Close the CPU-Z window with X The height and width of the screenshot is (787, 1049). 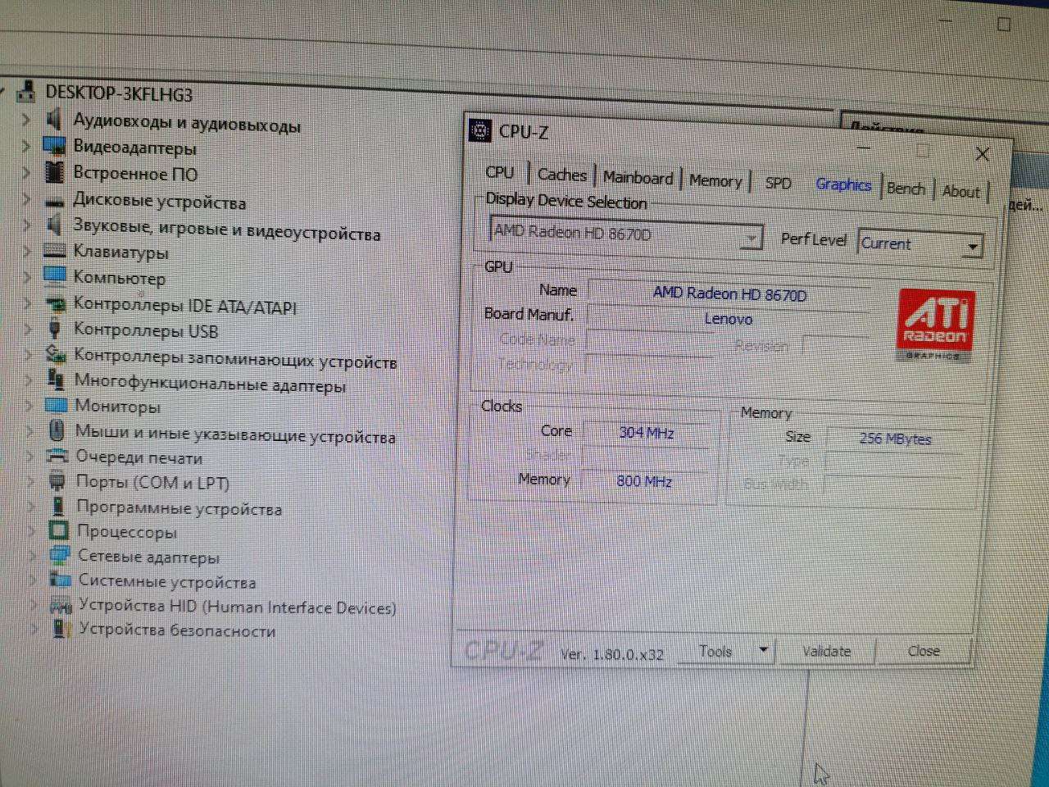coord(983,153)
